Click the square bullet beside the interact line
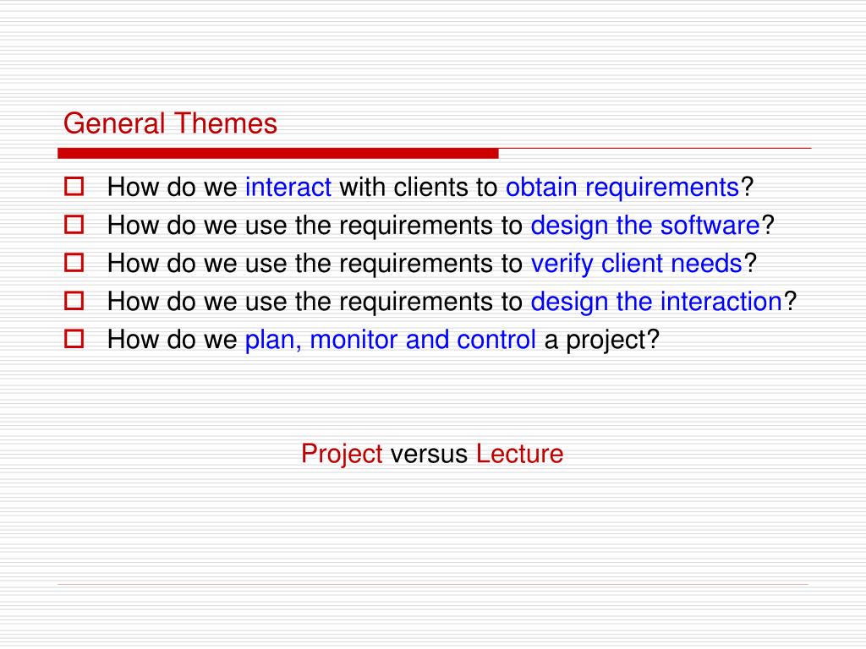The width and height of the screenshot is (866, 649). [72, 186]
